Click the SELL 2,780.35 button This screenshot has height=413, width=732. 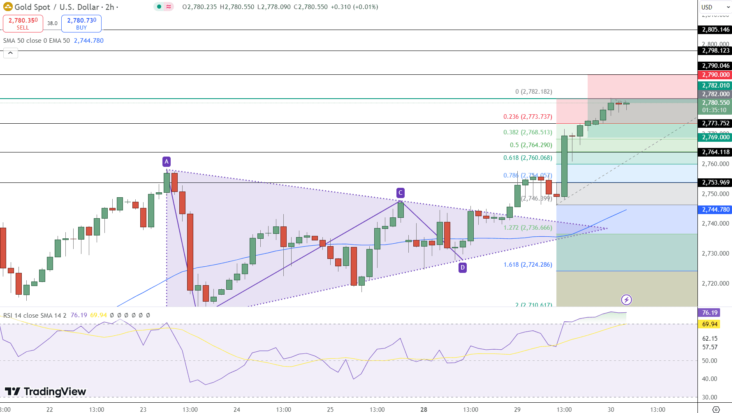point(23,23)
